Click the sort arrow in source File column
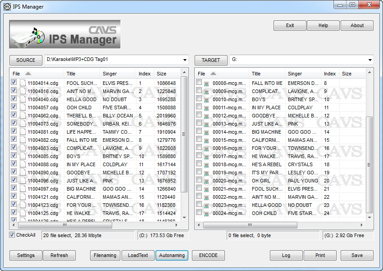Viewport: 383px width, 271px height. pyautogui.click(x=28, y=74)
